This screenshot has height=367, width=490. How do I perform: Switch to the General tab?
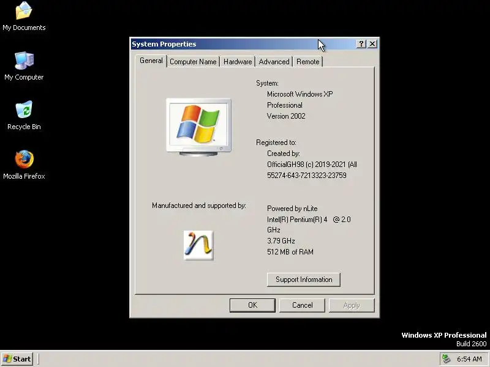coord(151,61)
